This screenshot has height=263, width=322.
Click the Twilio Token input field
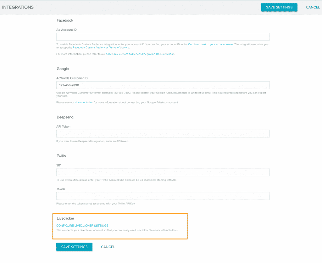(163, 196)
